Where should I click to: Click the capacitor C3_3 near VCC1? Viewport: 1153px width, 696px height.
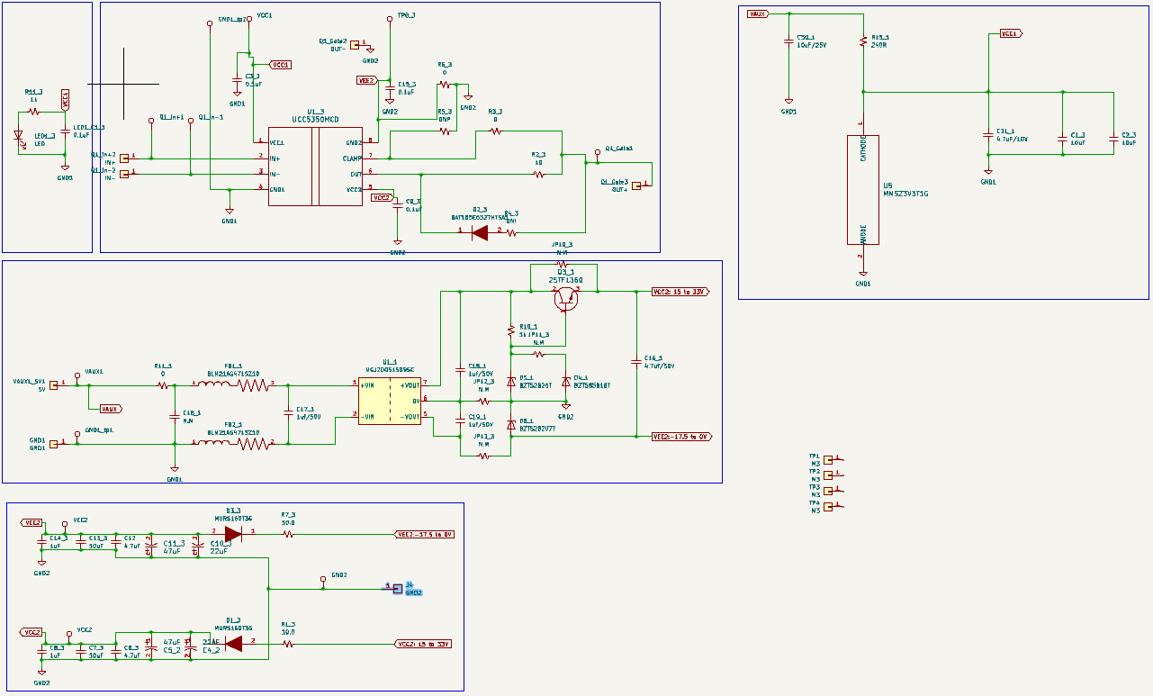point(238,81)
